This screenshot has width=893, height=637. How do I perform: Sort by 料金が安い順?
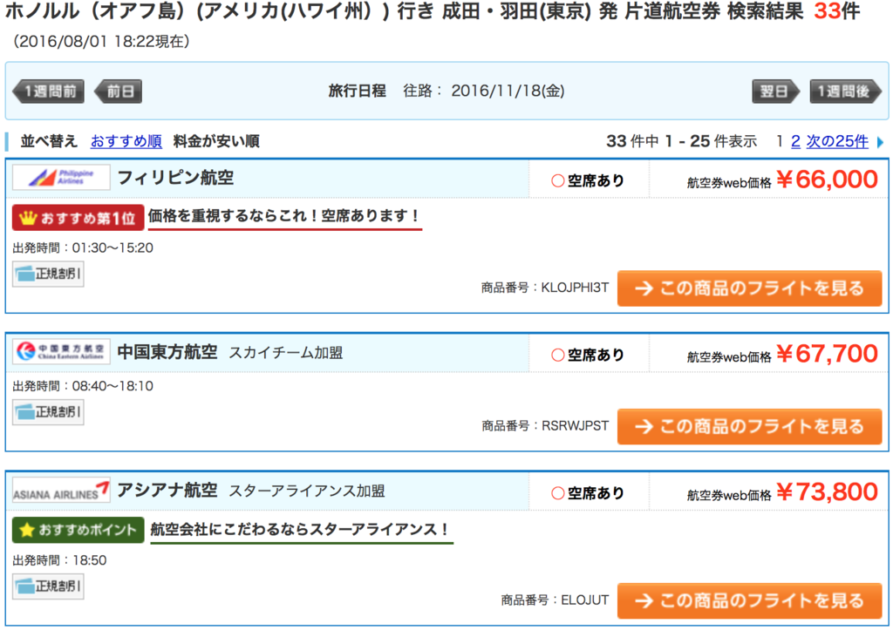click(216, 141)
